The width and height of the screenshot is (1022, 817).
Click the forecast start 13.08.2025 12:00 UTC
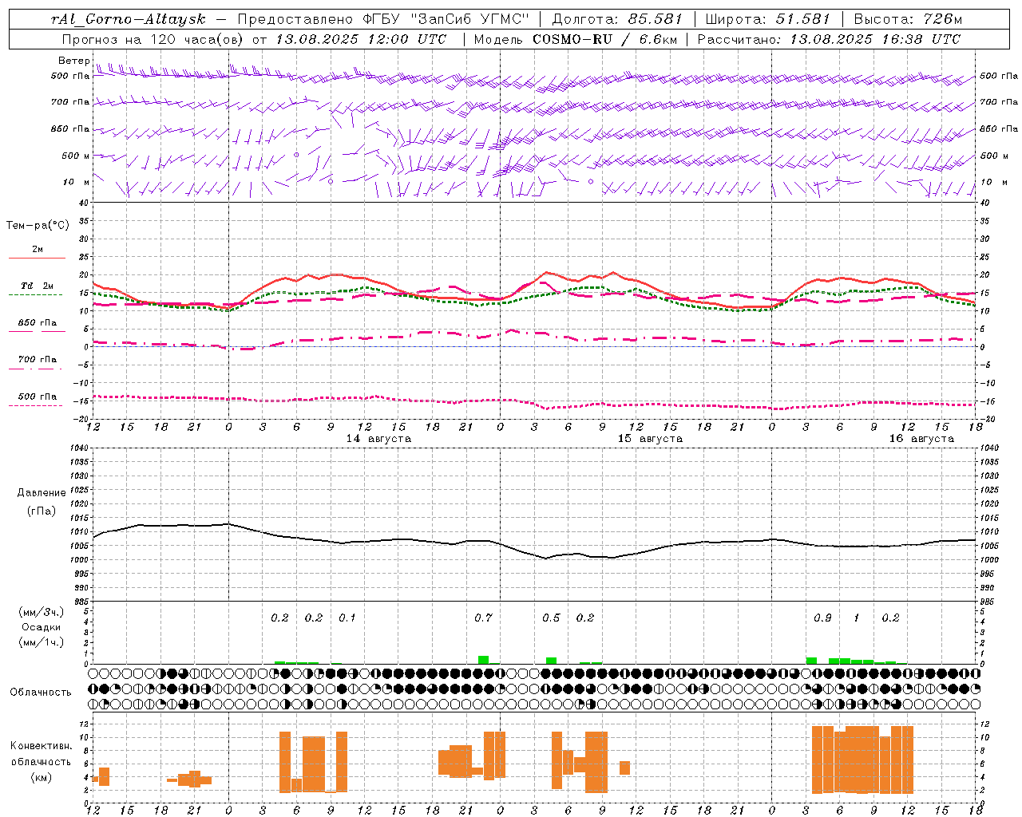361,39
